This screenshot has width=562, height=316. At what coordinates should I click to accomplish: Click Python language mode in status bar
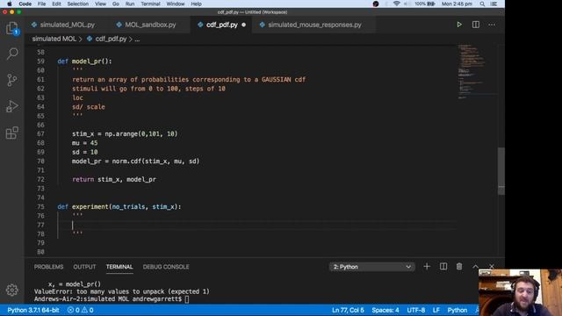point(458,310)
